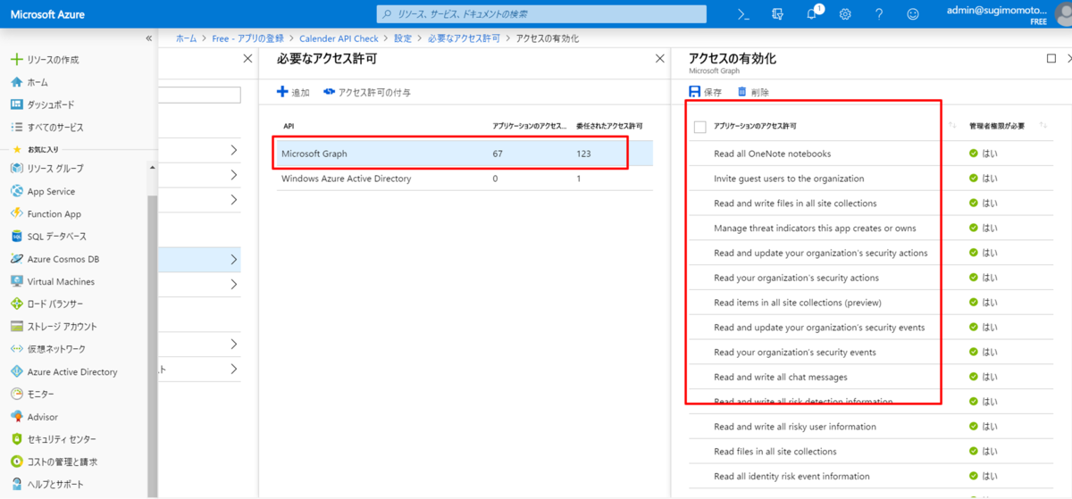The height and width of the screenshot is (499, 1072).
Task: Click 必要なアクセス許可 breadcrumb link
Action: click(465, 38)
